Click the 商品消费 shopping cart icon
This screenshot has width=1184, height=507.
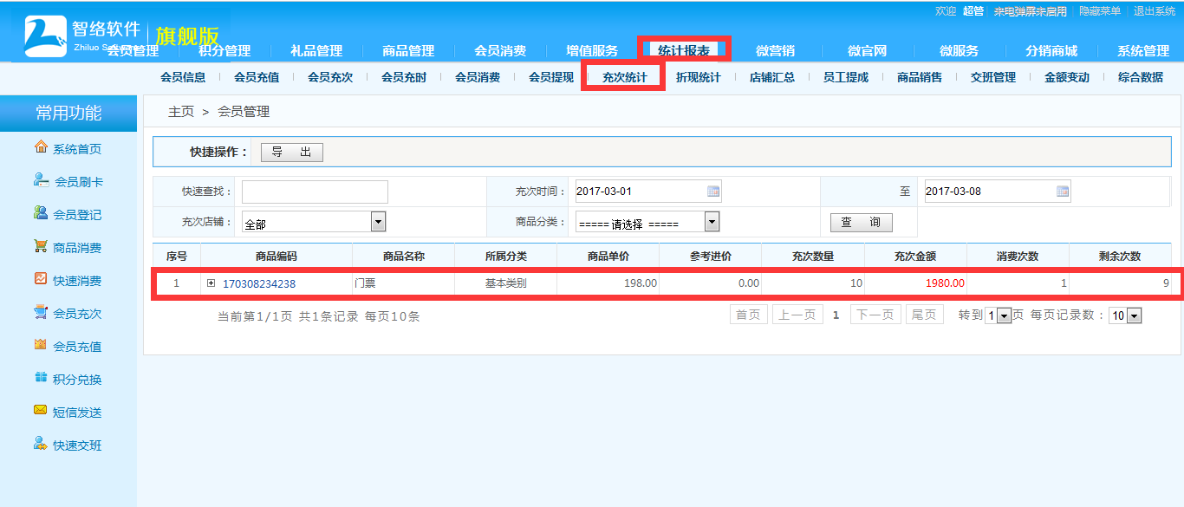(41, 247)
